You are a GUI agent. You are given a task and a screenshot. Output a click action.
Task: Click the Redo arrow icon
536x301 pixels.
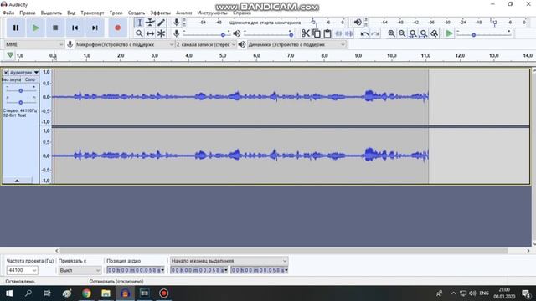click(375, 33)
